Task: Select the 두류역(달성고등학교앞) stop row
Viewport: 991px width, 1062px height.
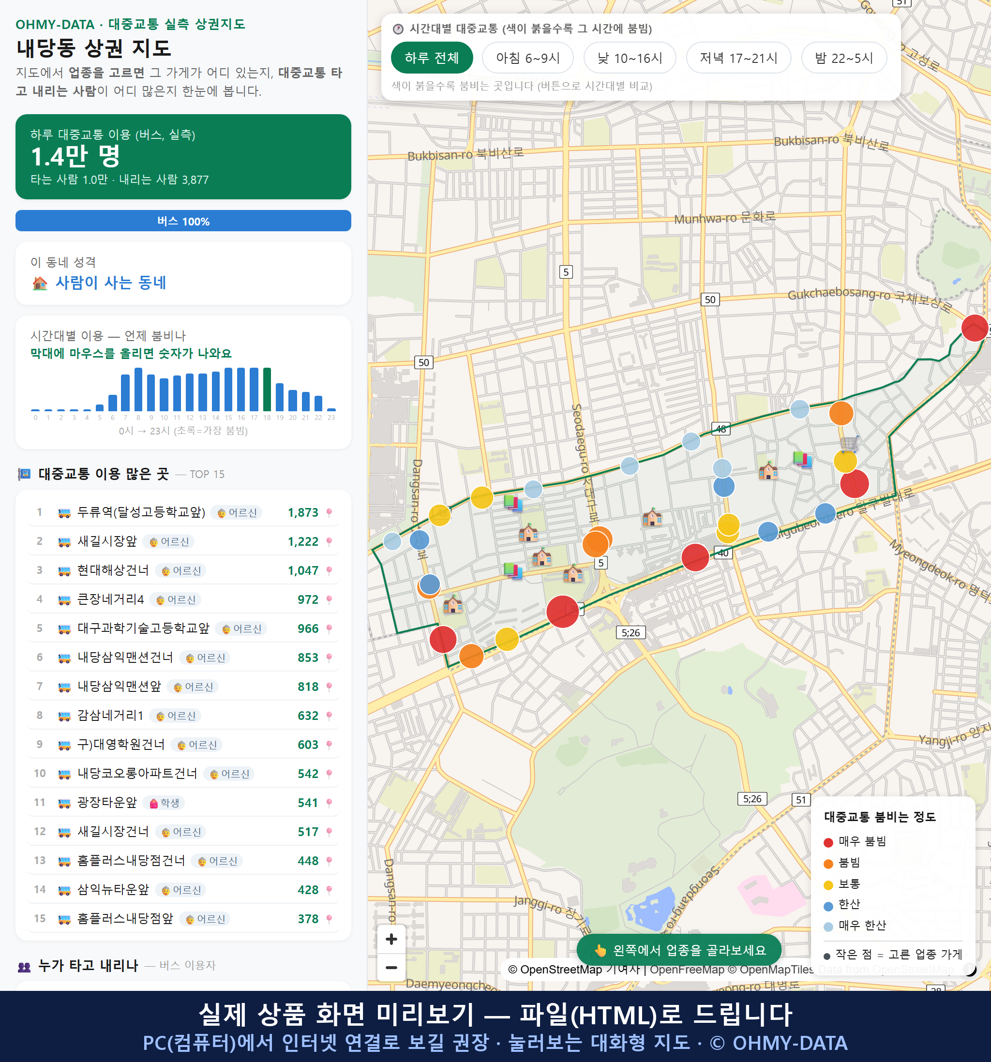Action: 183,512
